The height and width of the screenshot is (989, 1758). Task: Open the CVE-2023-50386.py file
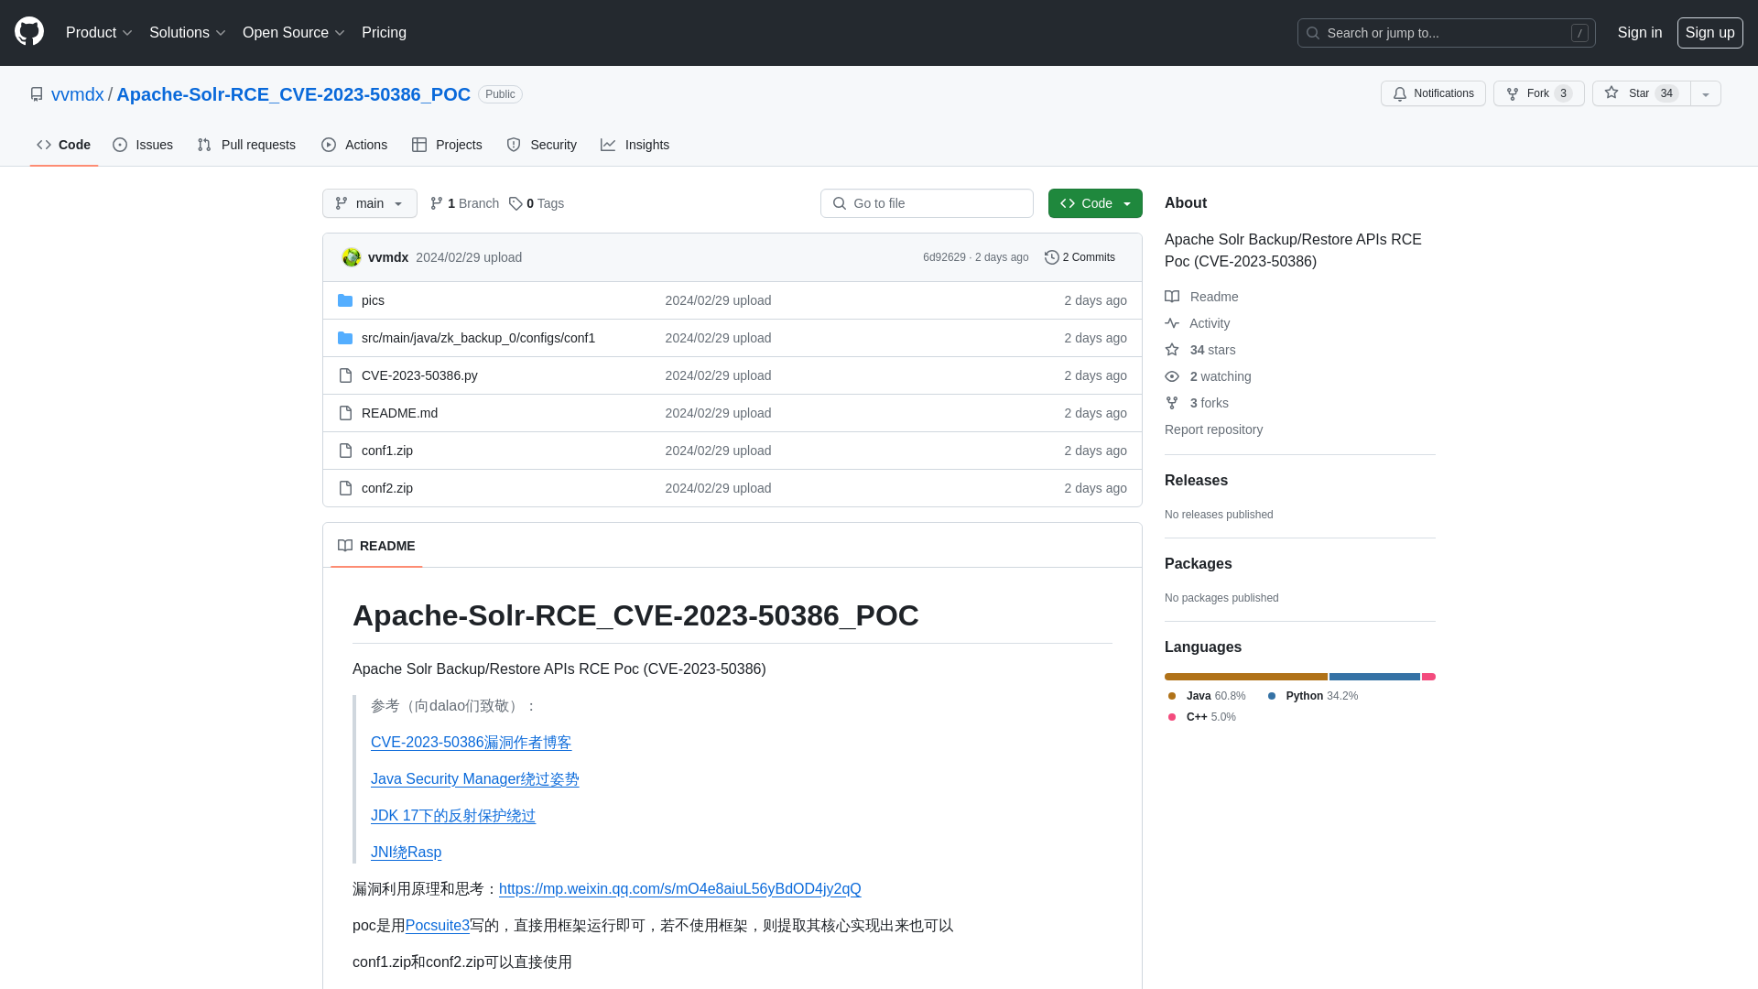coord(419,375)
